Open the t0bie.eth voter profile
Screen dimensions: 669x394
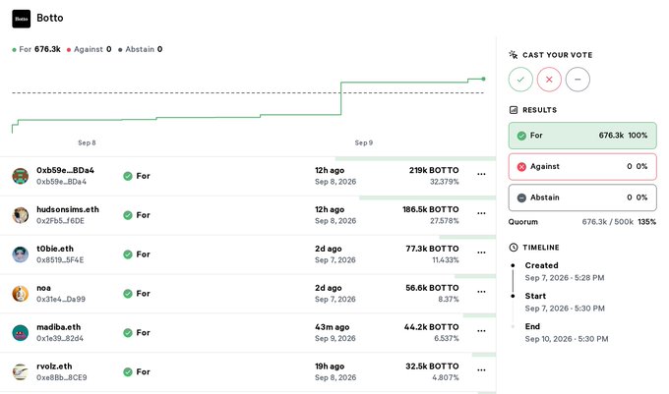[55, 249]
